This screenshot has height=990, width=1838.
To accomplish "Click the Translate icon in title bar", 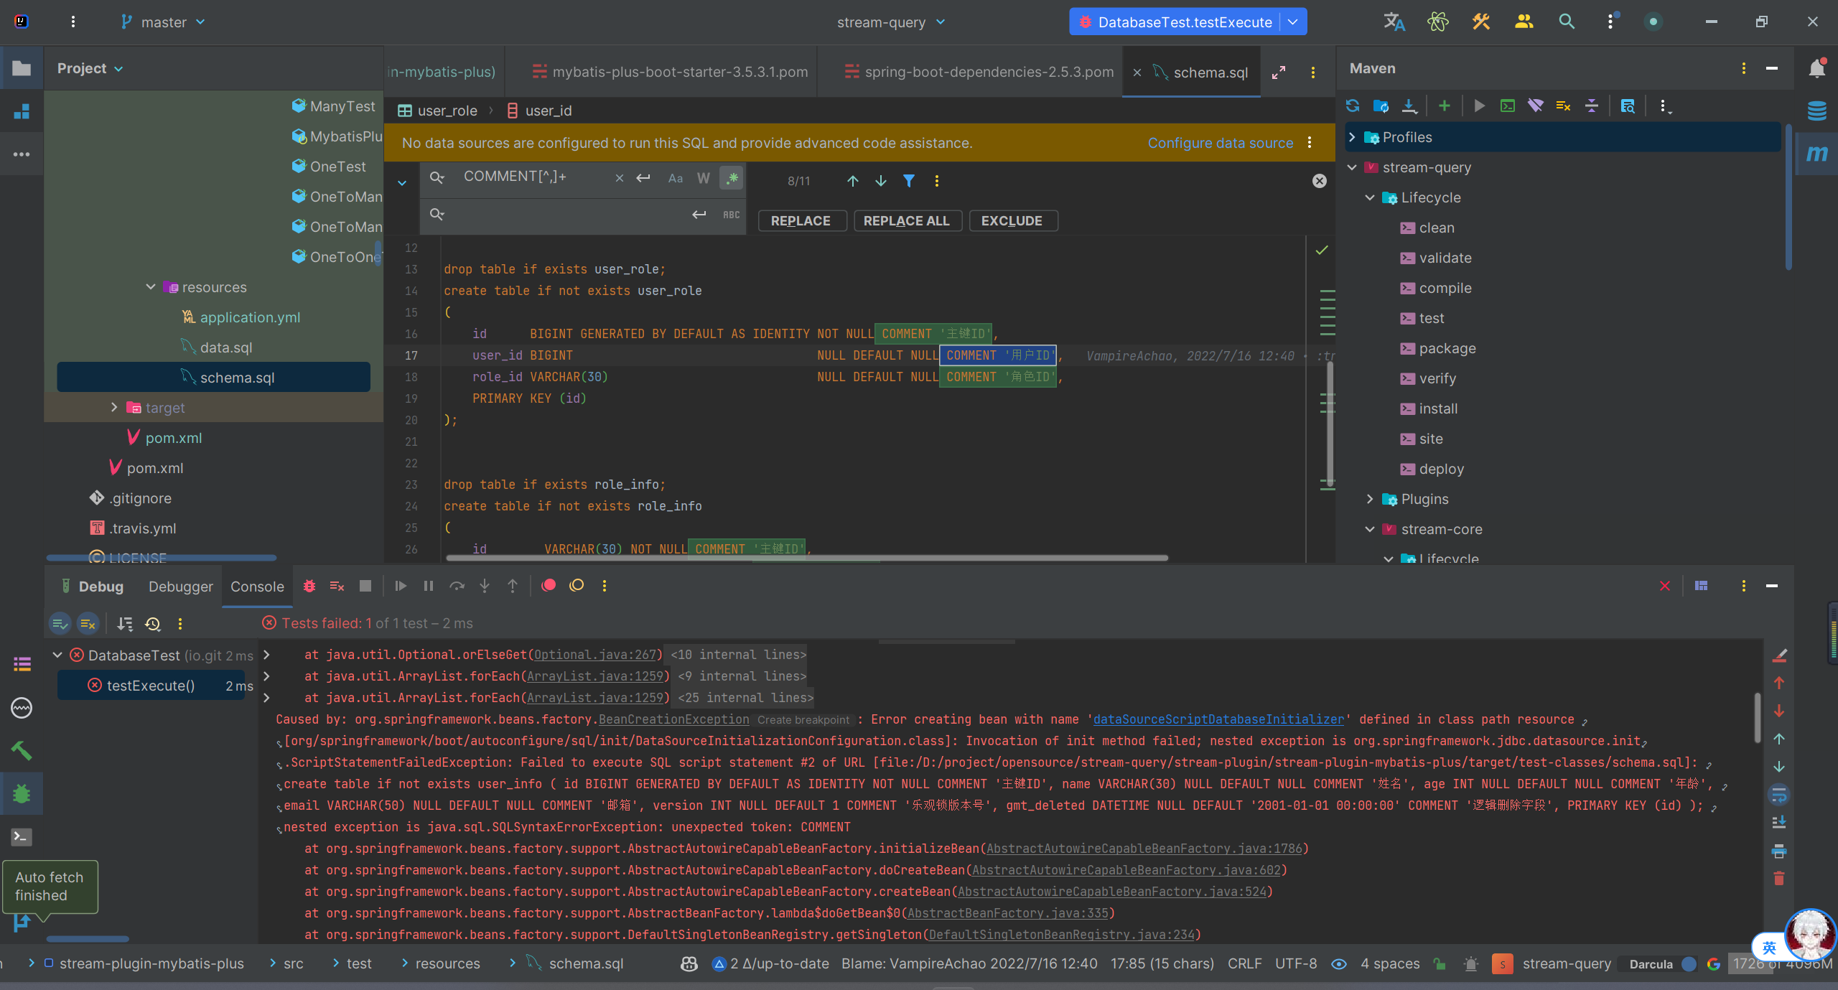I will [x=1394, y=22].
